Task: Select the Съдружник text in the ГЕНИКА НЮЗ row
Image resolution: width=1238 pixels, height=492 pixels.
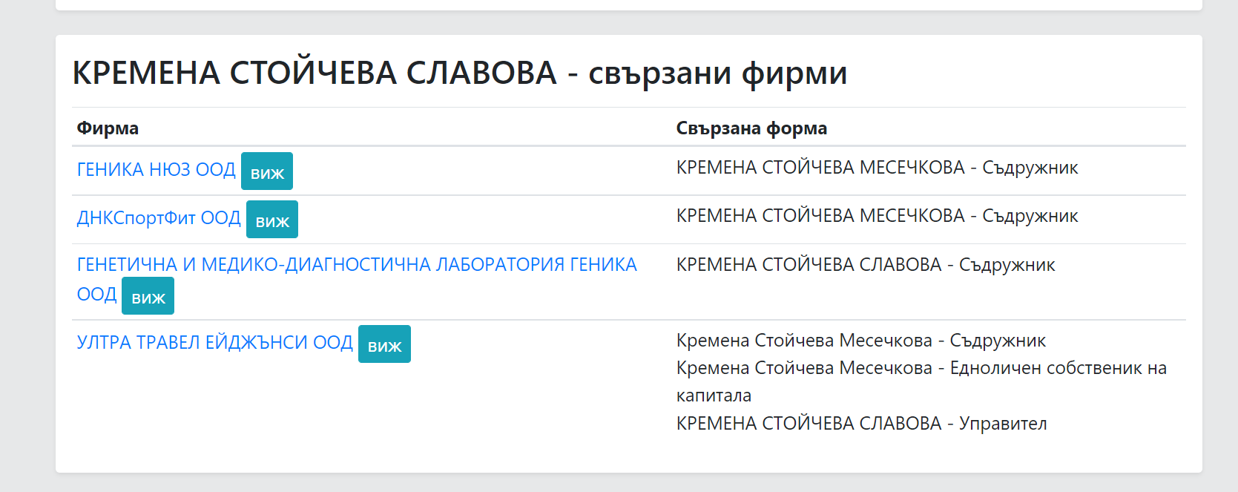Action: [1030, 168]
